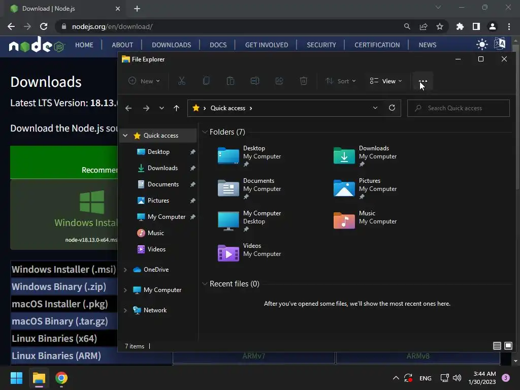This screenshot has width=520, height=390.
Task: Open the Windows Start menu
Action: pos(16,378)
